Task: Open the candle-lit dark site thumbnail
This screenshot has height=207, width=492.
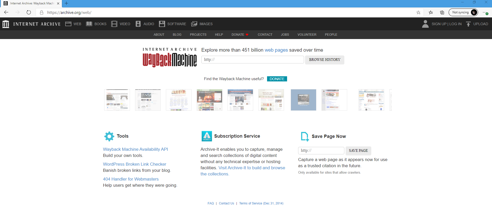Action: coord(210,100)
